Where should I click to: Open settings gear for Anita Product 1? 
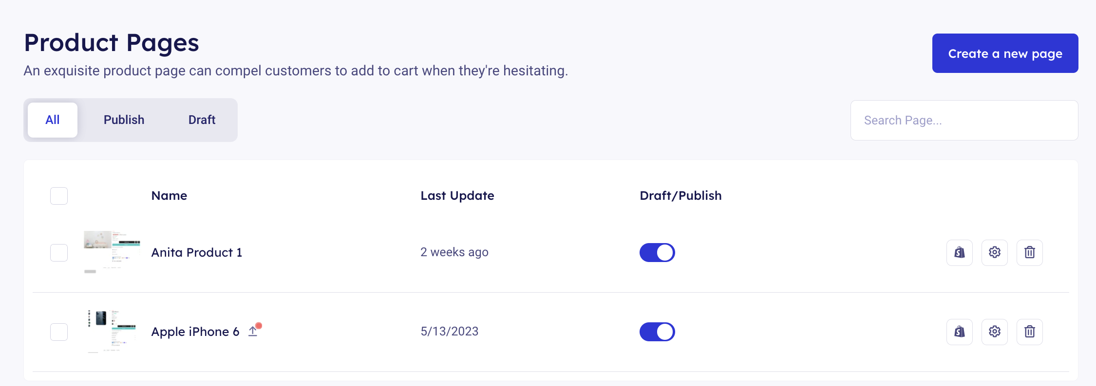994,252
